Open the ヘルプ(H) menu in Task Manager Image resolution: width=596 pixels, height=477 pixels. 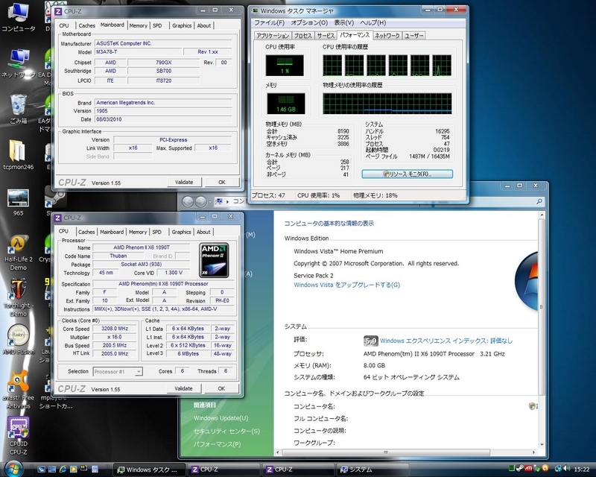[x=373, y=23]
